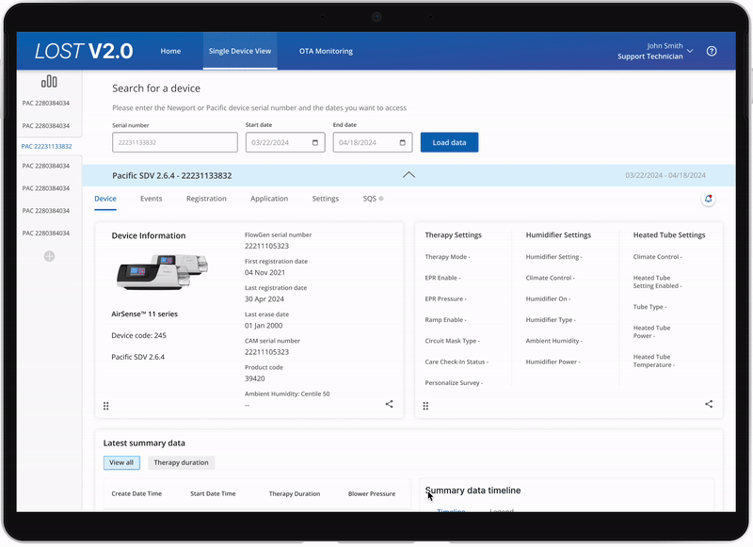Select the View all filter button
This screenshot has width=753, height=547.
point(121,462)
